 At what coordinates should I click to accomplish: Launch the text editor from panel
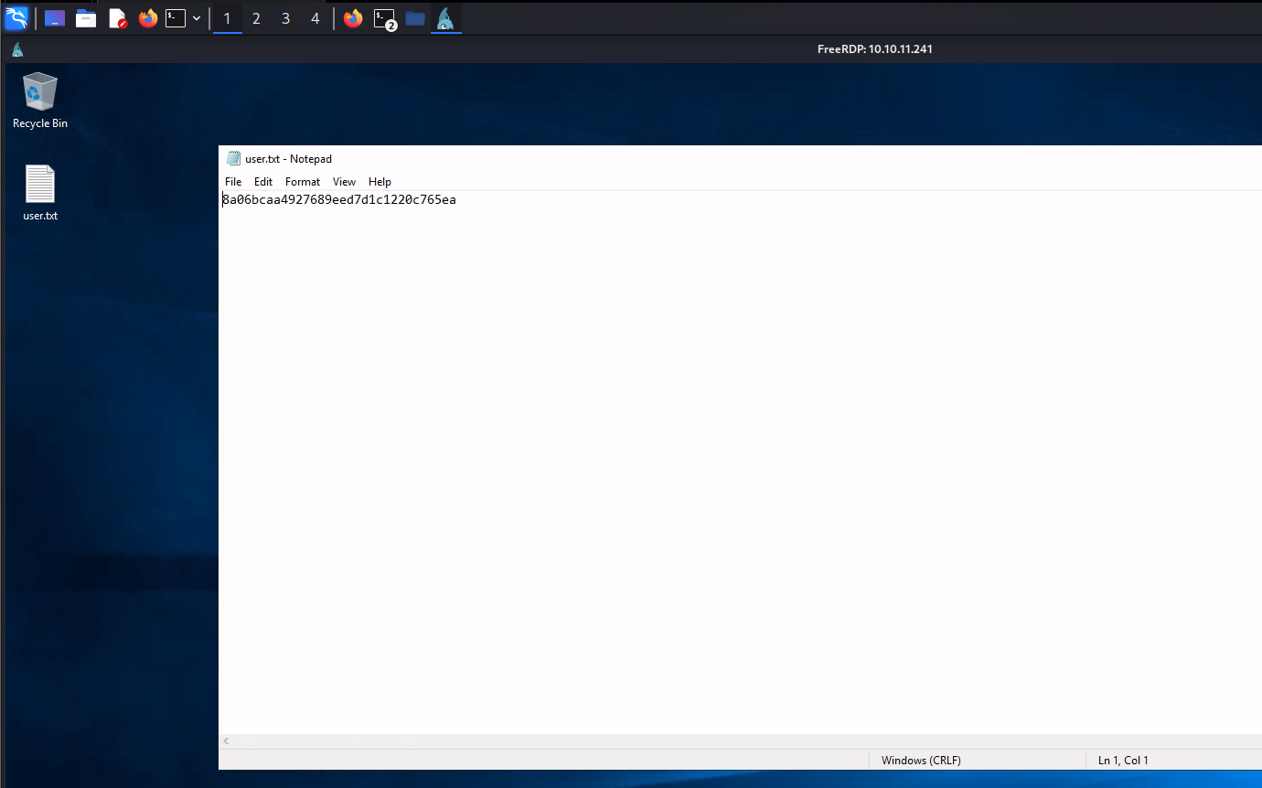coord(117,18)
